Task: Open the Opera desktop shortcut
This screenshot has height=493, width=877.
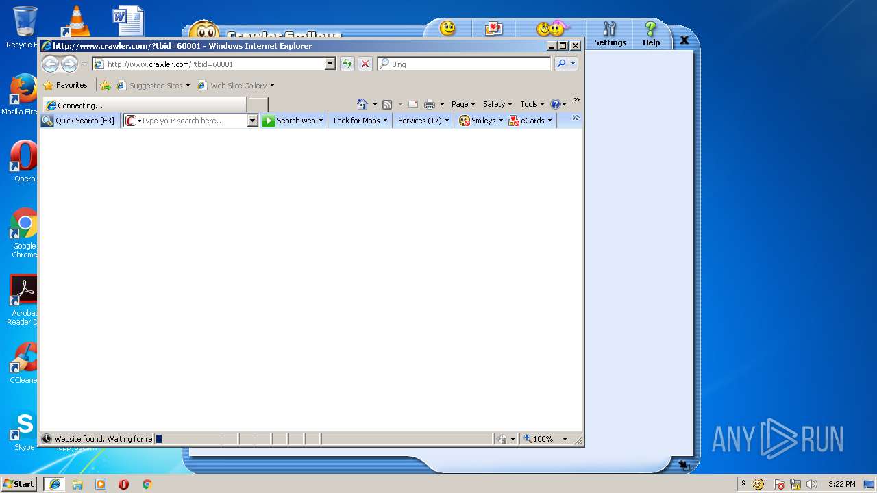Action: (x=24, y=162)
